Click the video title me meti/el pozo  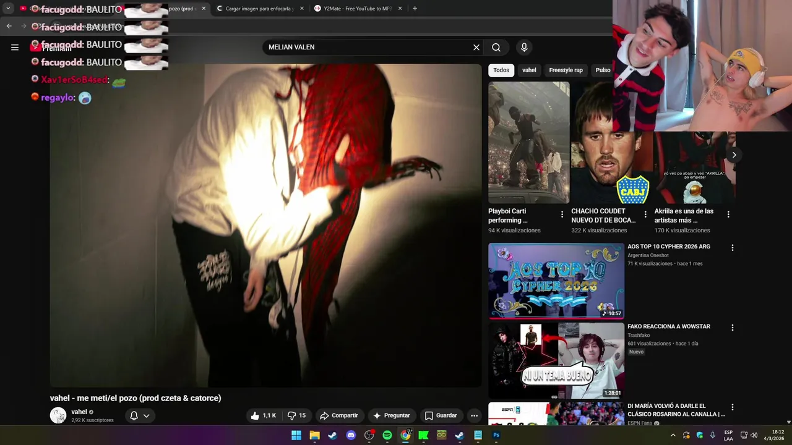pyautogui.click(x=136, y=398)
